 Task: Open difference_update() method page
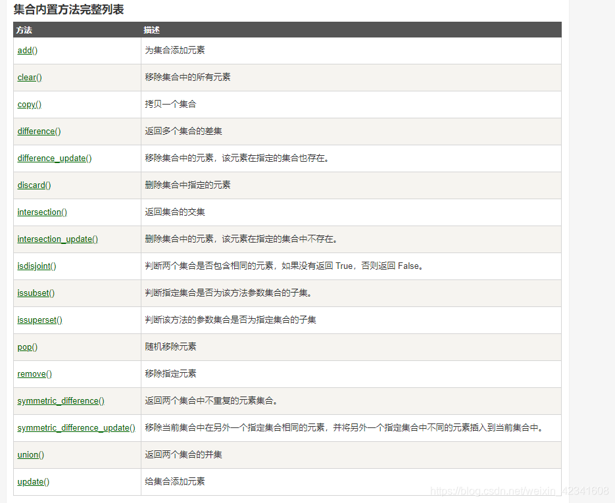(55, 158)
